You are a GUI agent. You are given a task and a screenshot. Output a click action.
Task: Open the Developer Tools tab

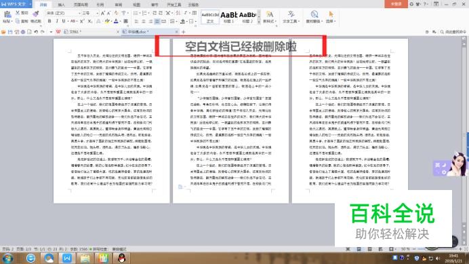pyautogui.click(x=174, y=5)
